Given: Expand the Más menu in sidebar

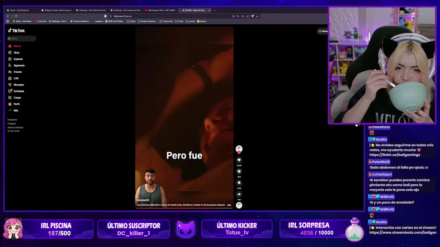Looking at the screenshot, I should click(13, 110).
